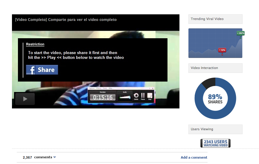Click the Pause icon in the recorder overlay
Screen dimensions: 259x164
[143, 96]
